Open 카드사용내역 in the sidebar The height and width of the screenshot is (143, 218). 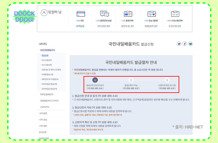tap(46, 65)
